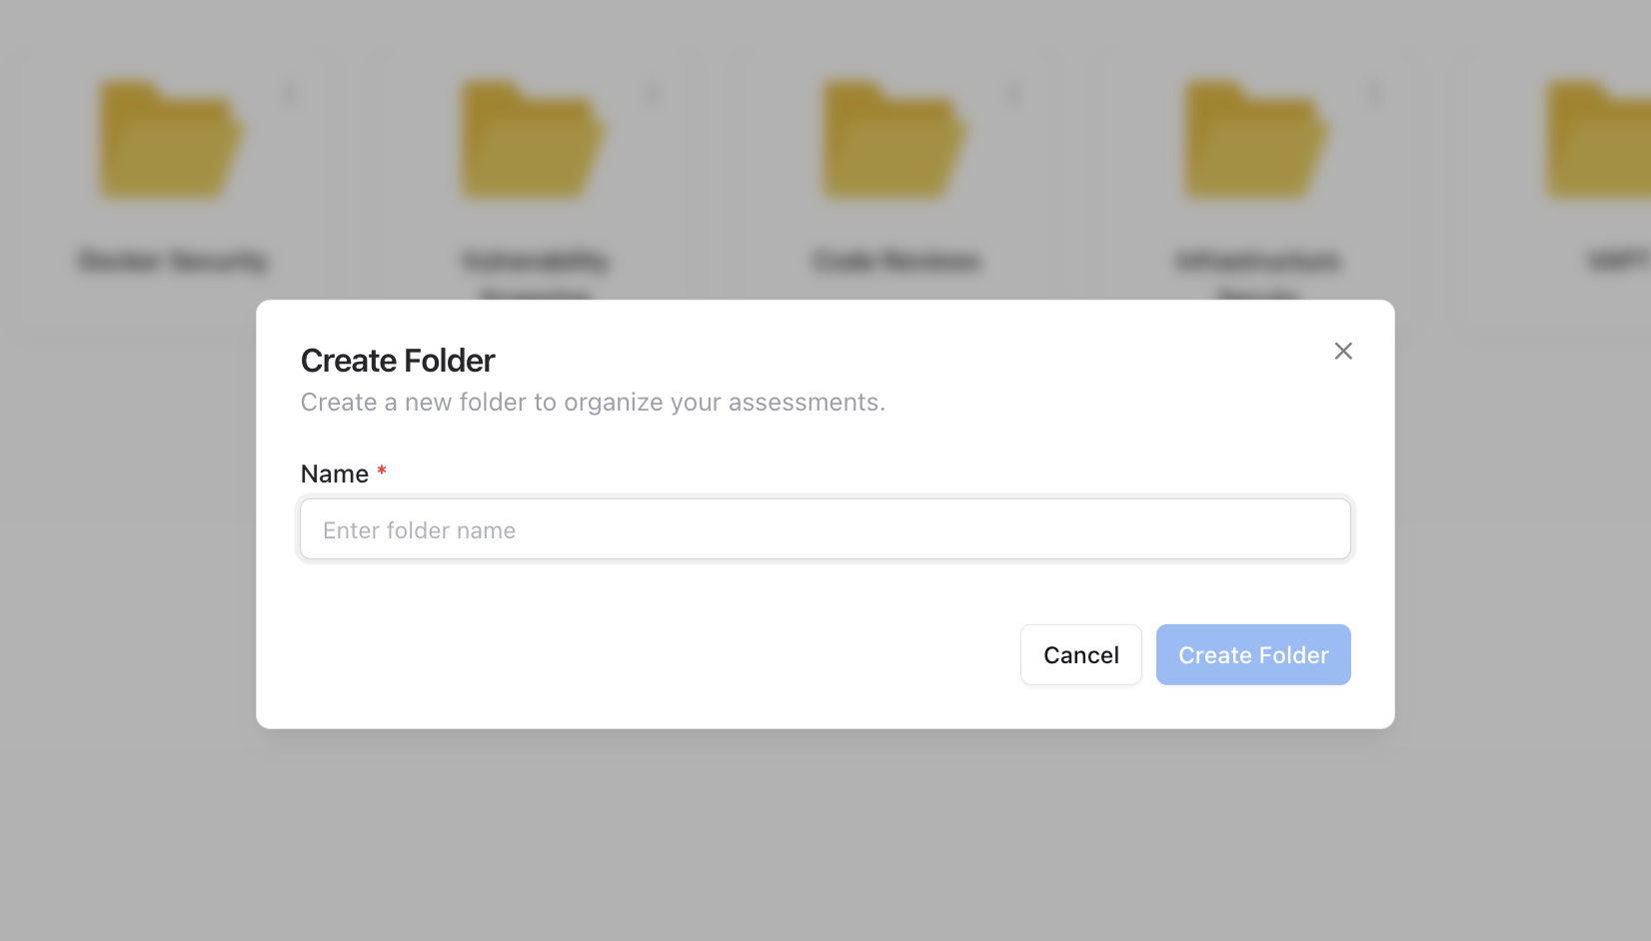Click the Cancel button

pos(1080,654)
